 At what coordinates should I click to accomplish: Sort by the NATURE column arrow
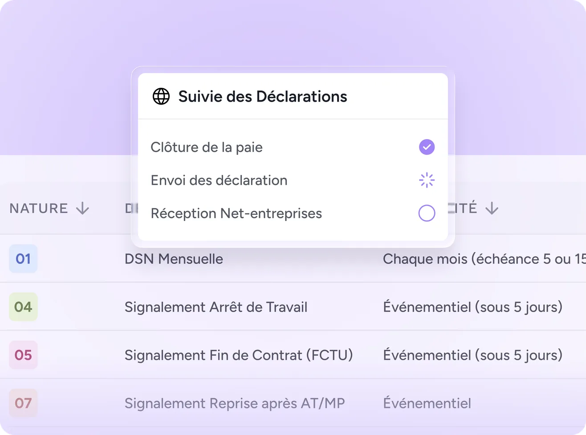(x=83, y=208)
